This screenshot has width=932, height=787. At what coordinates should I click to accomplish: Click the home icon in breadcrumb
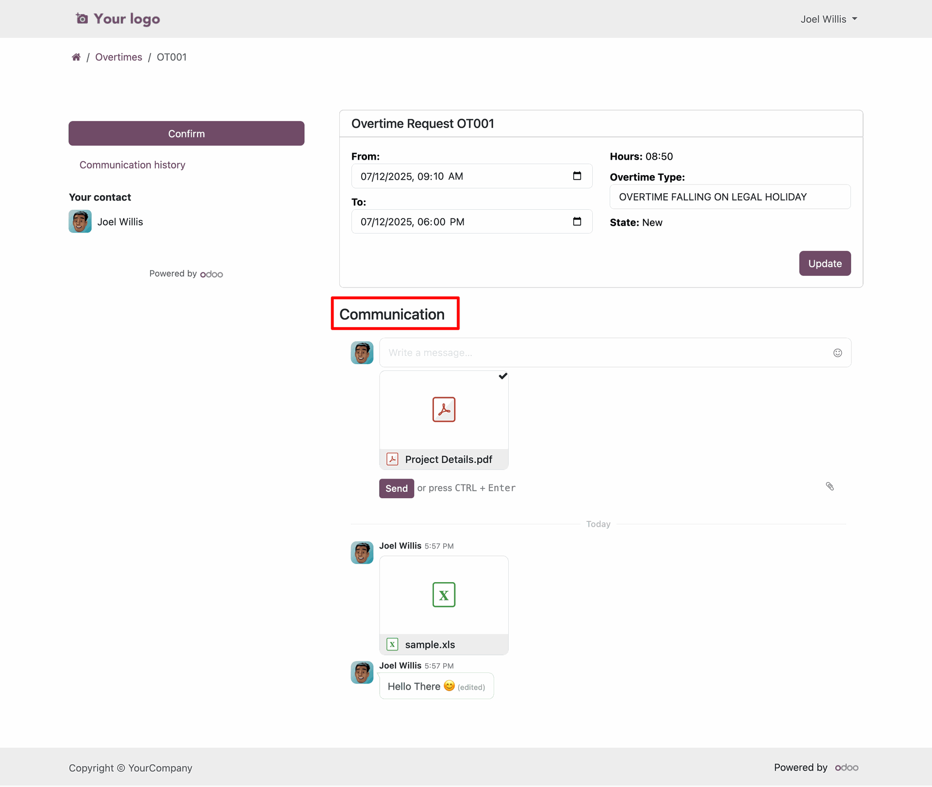click(x=76, y=57)
